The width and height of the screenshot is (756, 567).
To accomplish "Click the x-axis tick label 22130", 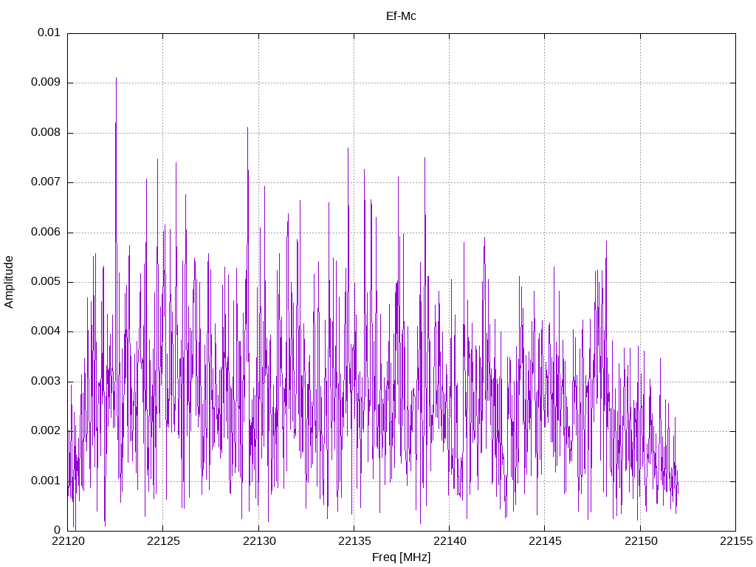I will tap(258, 541).
